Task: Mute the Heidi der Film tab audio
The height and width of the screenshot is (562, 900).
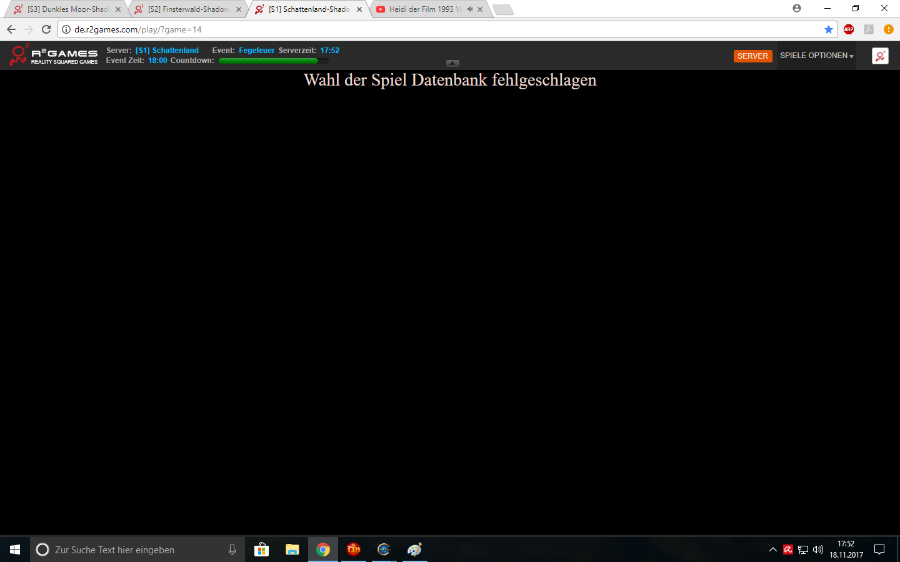Action: tap(469, 9)
